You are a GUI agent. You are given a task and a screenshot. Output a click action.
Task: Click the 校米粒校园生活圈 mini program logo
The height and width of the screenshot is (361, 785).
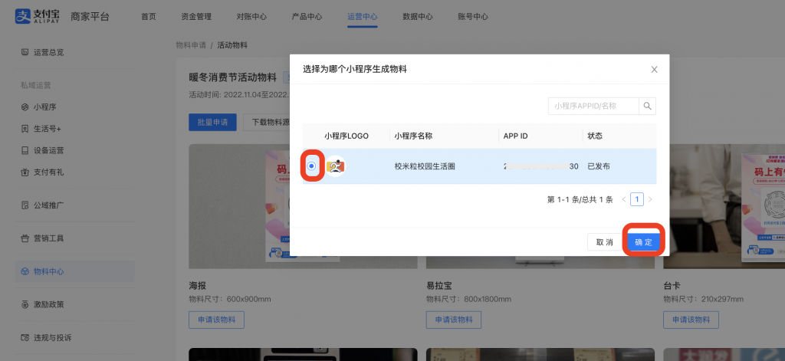point(336,166)
